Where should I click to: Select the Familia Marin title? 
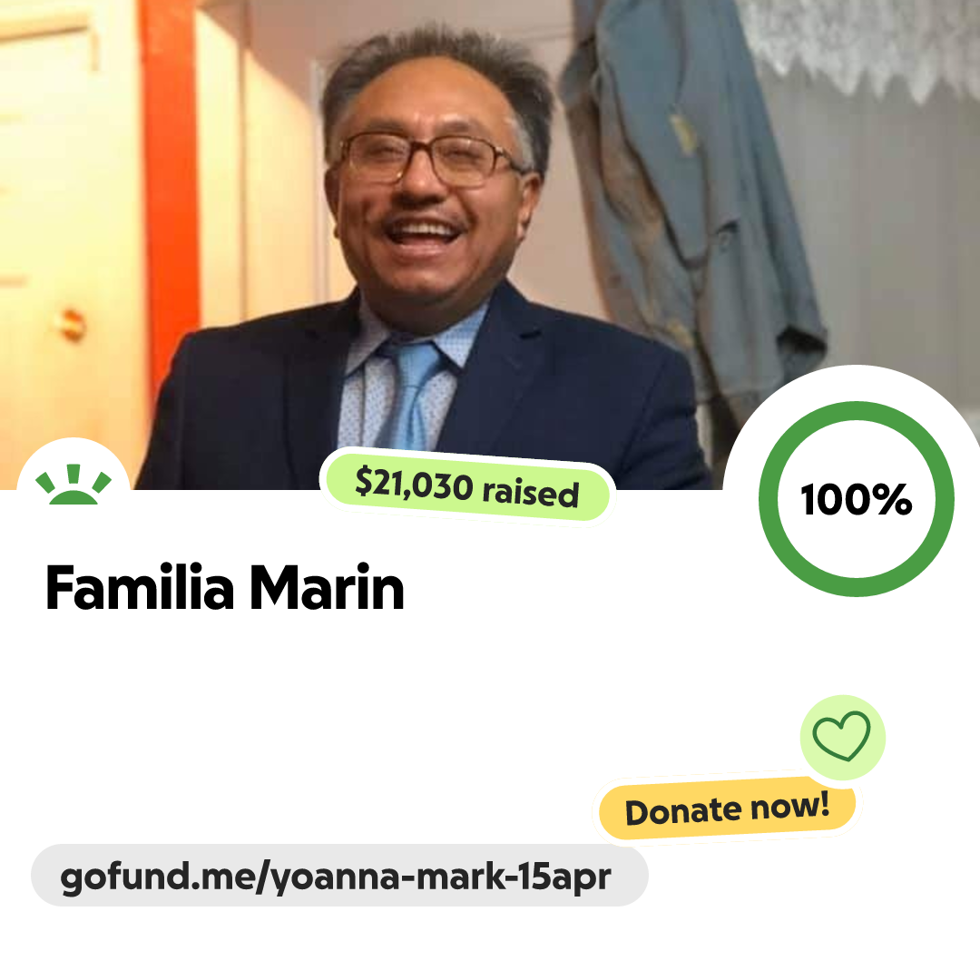coord(225,587)
